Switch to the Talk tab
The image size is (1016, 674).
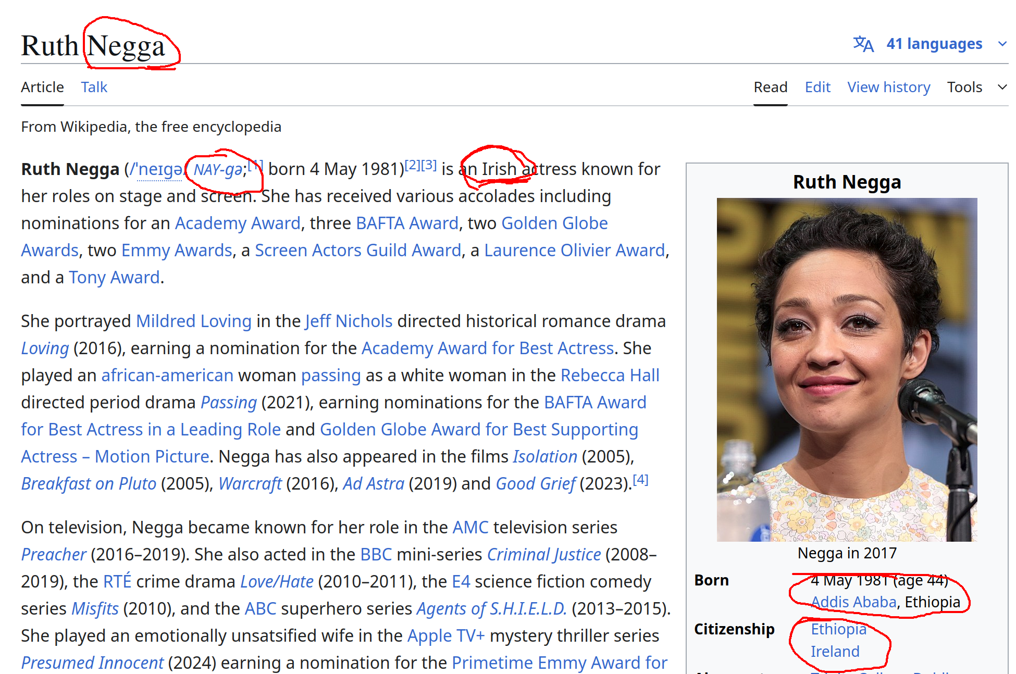point(94,87)
